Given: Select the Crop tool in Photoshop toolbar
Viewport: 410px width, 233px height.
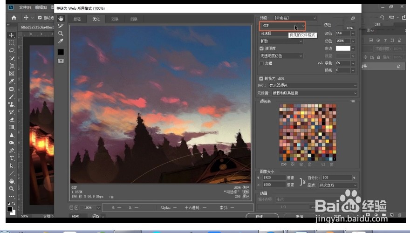Looking at the screenshot, I should (x=12, y=66).
